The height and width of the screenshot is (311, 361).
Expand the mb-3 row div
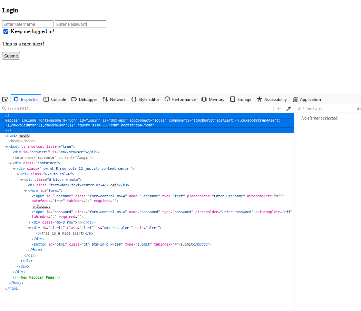[x=29, y=222]
